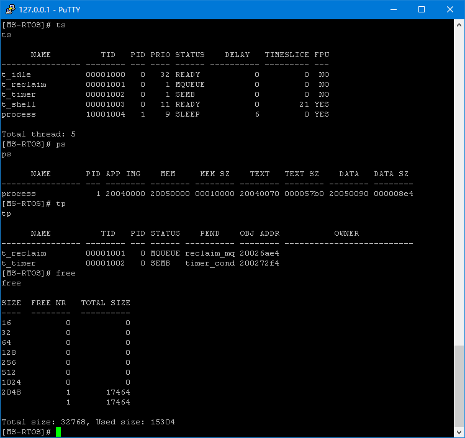Click the '[MS-RTOS]# ts' command line
Viewport: 465px width, 438px height.
pos(34,25)
